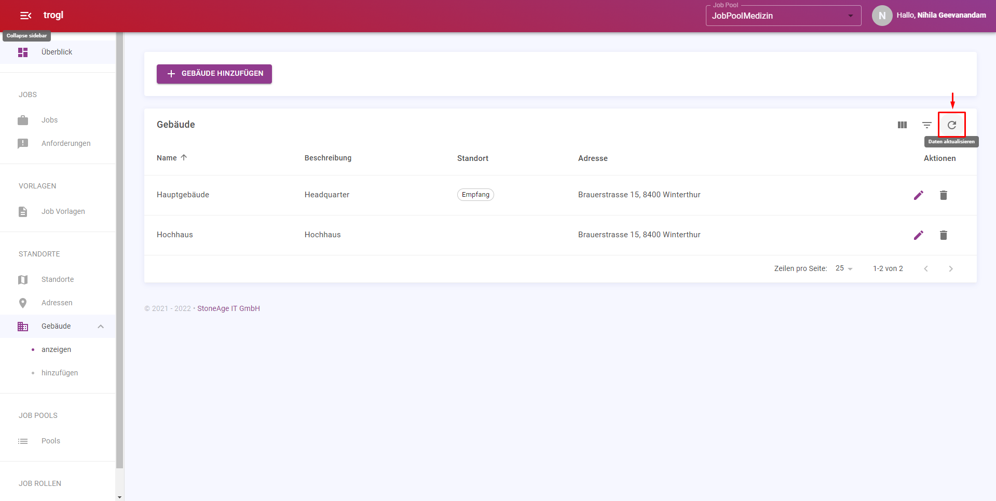996x501 pixels.
Task: Refresh data with the Daten aktualisieren icon
Action: click(x=952, y=125)
